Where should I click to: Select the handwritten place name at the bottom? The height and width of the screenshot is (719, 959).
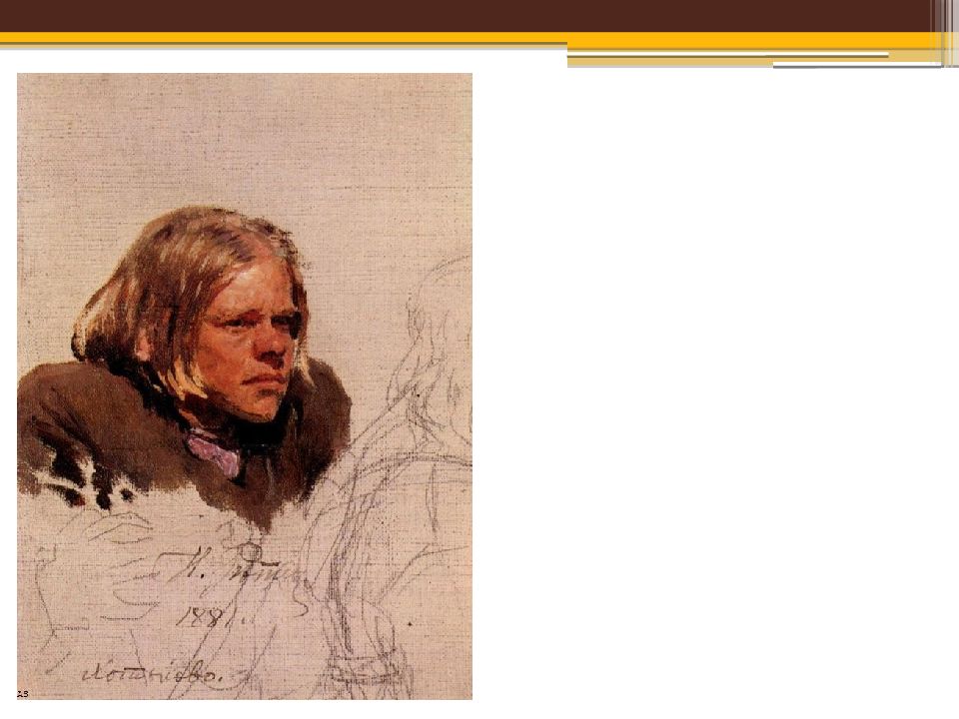tap(153, 674)
